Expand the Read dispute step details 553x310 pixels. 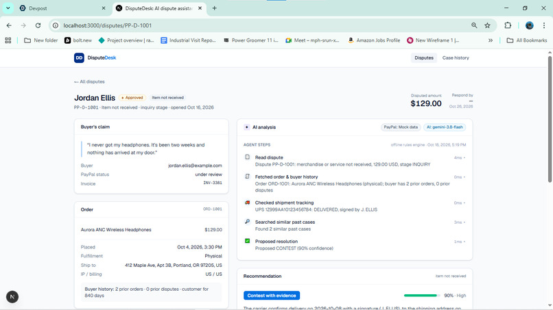click(x=464, y=157)
